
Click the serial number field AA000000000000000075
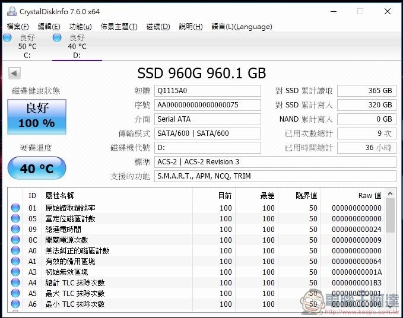click(208, 105)
